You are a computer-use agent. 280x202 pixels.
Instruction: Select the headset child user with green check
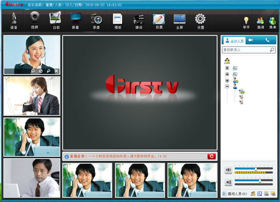coord(242,91)
